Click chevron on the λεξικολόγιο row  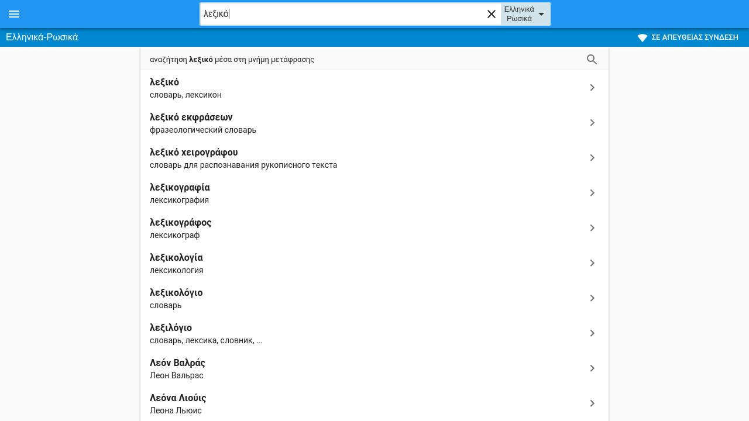pos(592,298)
